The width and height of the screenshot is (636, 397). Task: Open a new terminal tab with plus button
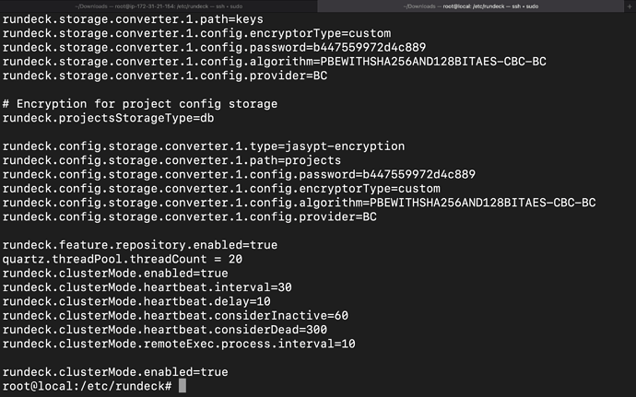[630, 6]
